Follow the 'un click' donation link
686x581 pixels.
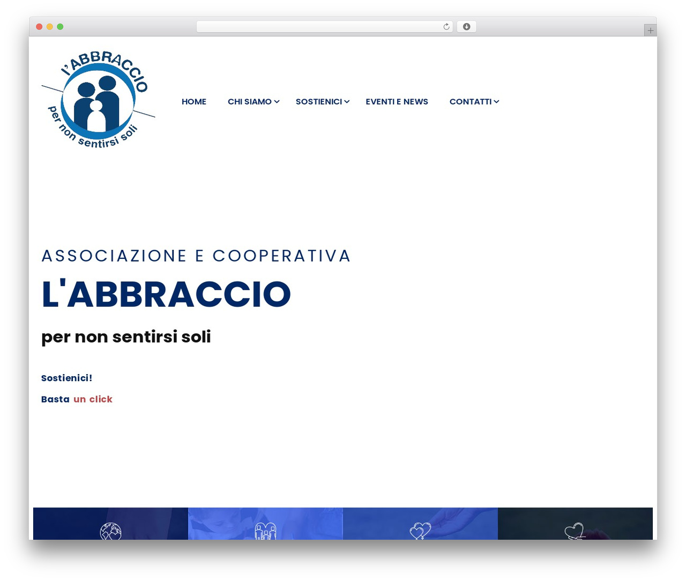[x=93, y=399]
